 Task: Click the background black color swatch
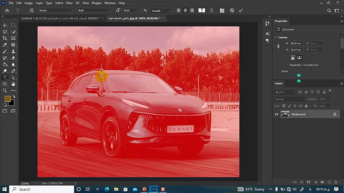tap(12, 103)
